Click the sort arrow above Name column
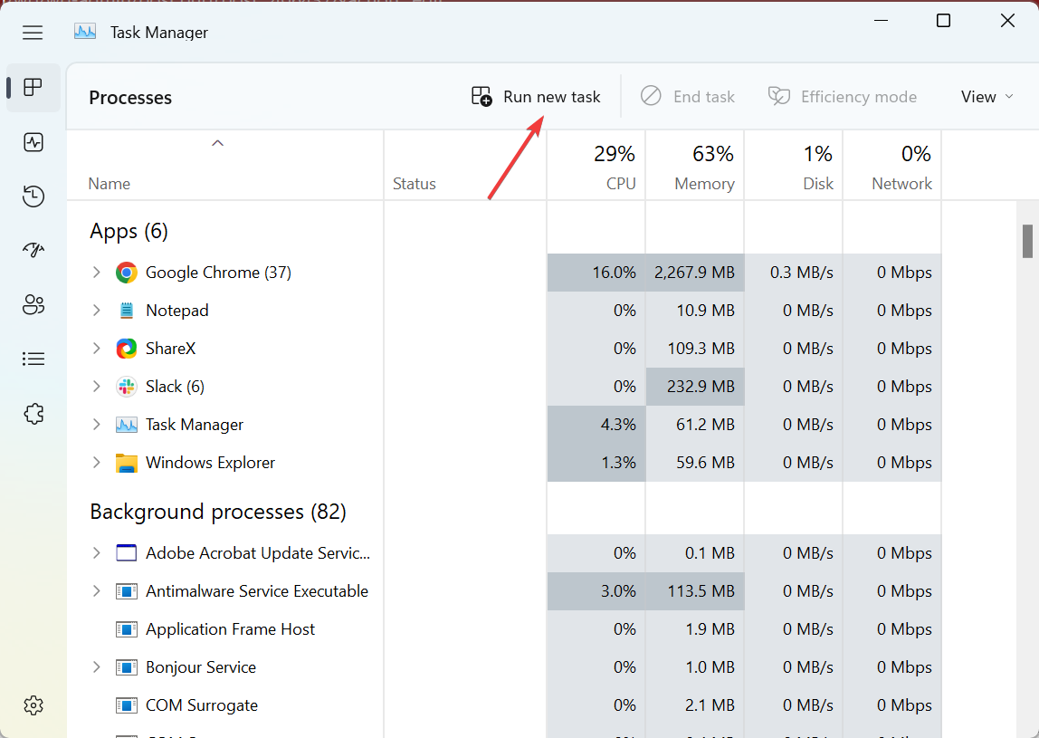The width and height of the screenshot is (1039, 738). tap(217, 143)
